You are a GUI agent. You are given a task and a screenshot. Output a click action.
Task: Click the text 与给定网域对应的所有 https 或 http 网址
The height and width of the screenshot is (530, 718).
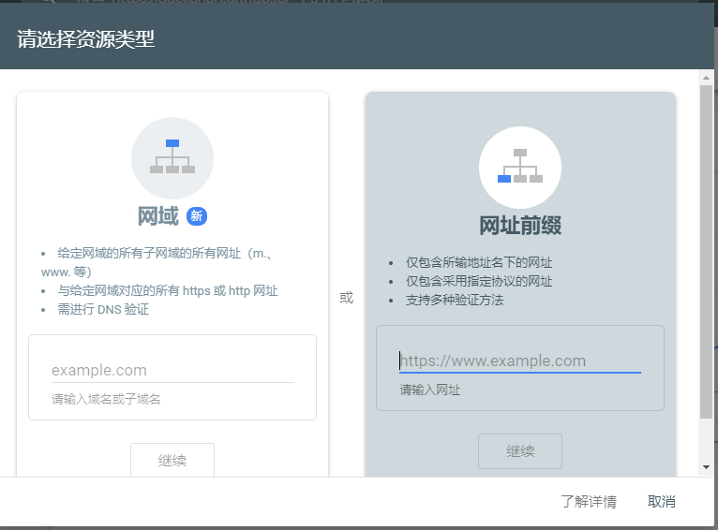pos(168,291)
